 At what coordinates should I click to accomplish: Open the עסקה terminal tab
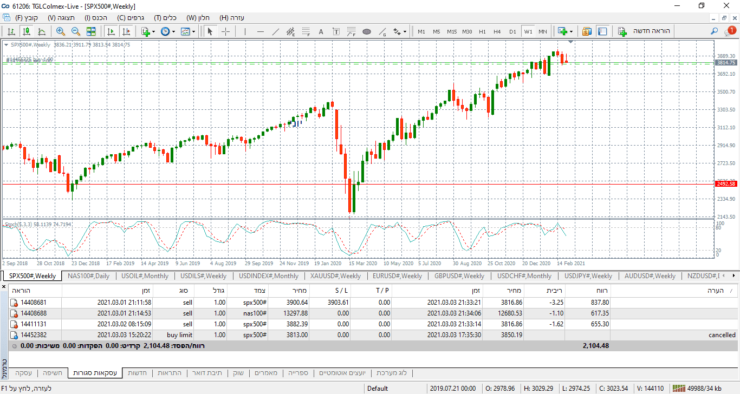coord(23,373)
